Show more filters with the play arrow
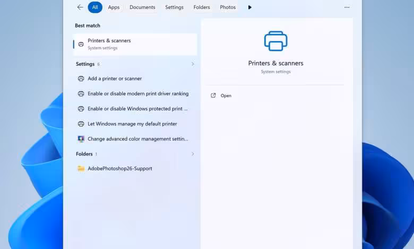 pyautogui.click(x=250, y=7)
